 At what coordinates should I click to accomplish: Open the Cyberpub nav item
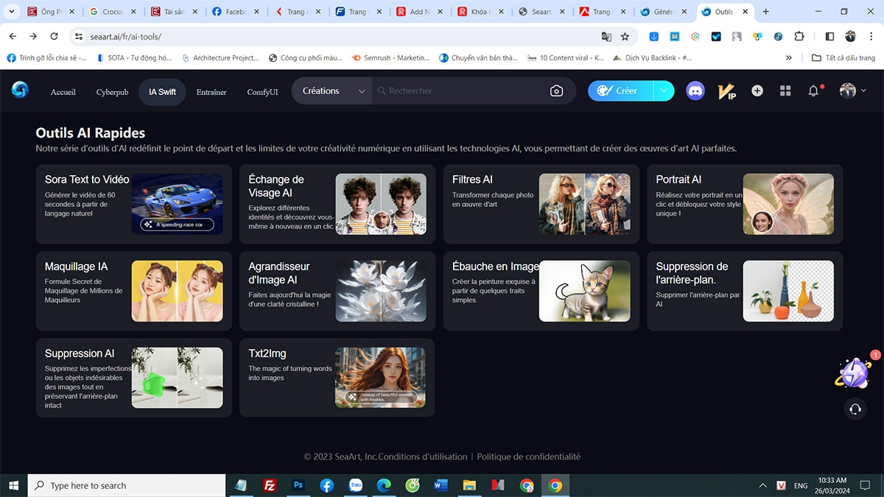pos(112,92)
